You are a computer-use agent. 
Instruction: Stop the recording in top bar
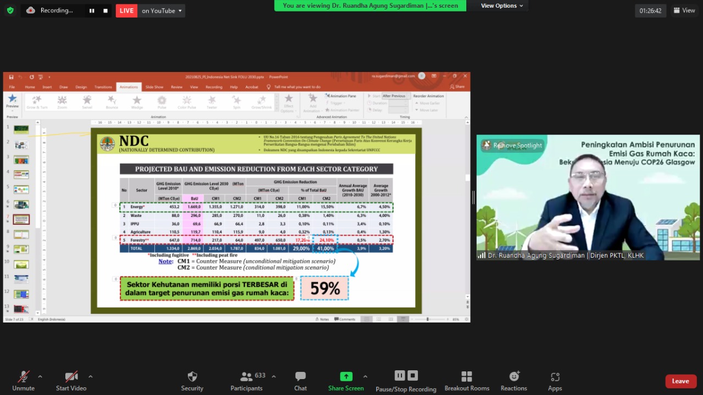click(105, 10)
